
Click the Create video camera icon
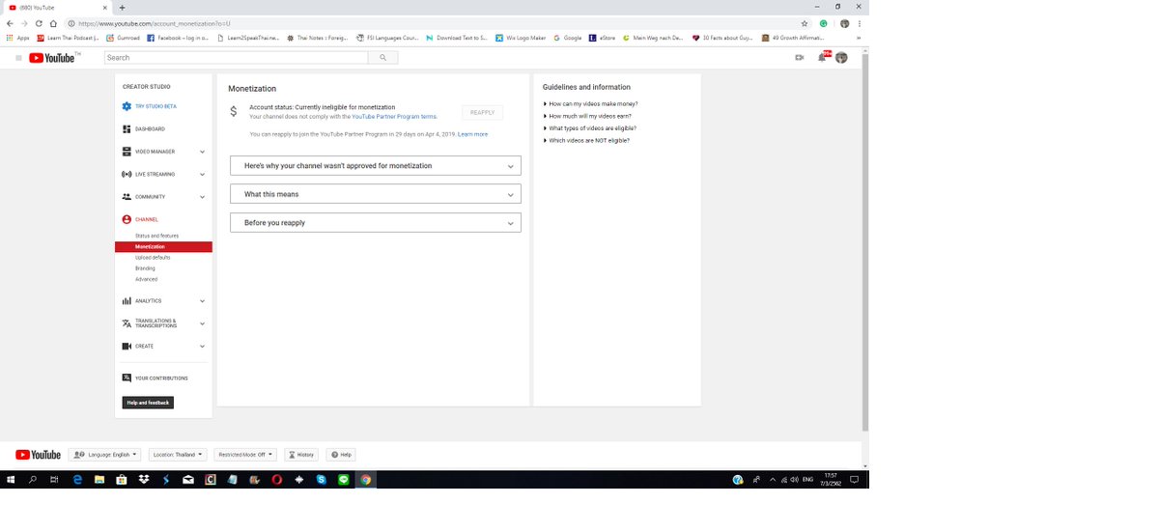[x=127, y=347]
